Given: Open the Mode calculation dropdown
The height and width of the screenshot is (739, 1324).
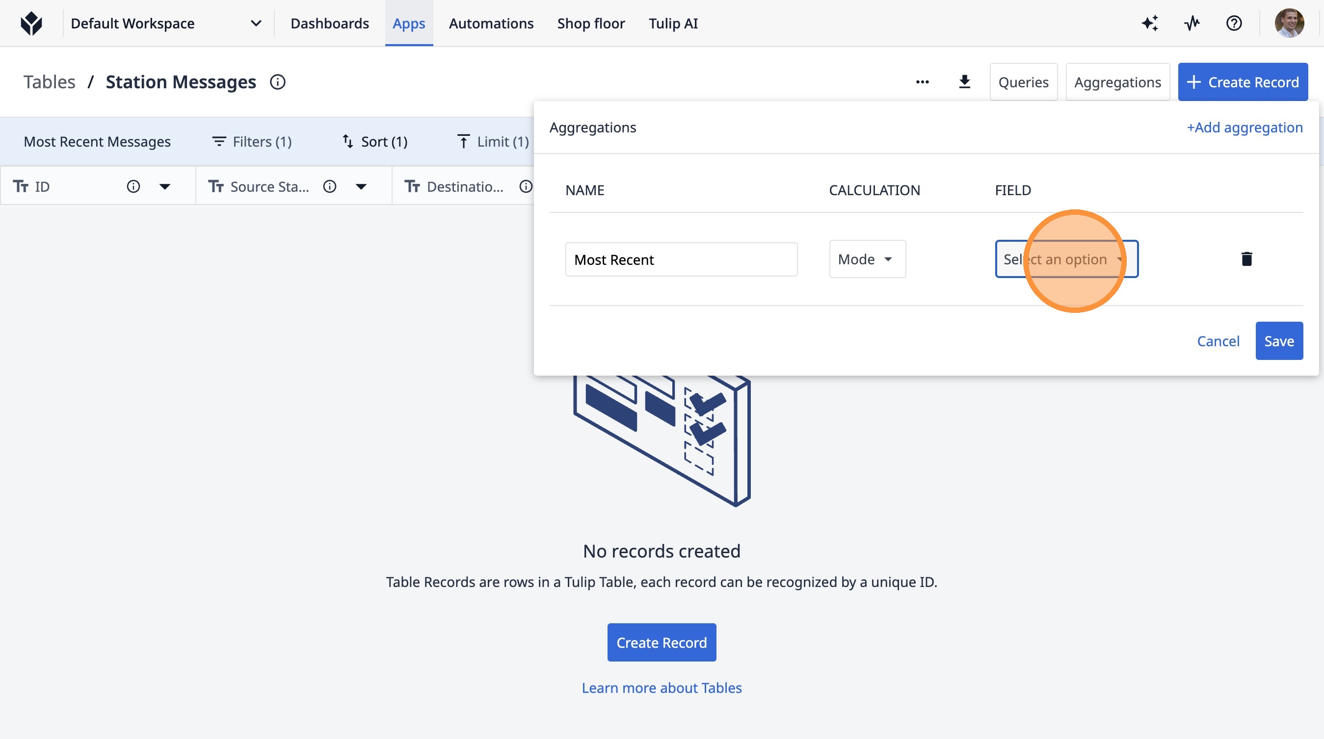Looking at the screenshot, I should (867, 259).
